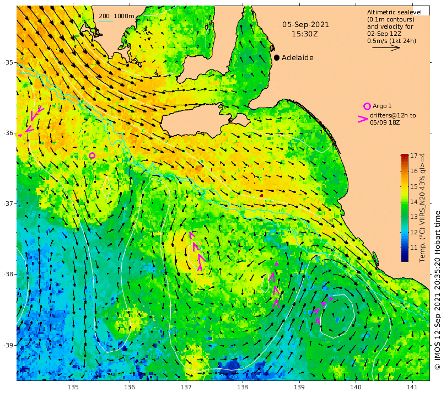Click the black Adelaide city marker dot

pyautogui.click(x=277, y=58)
